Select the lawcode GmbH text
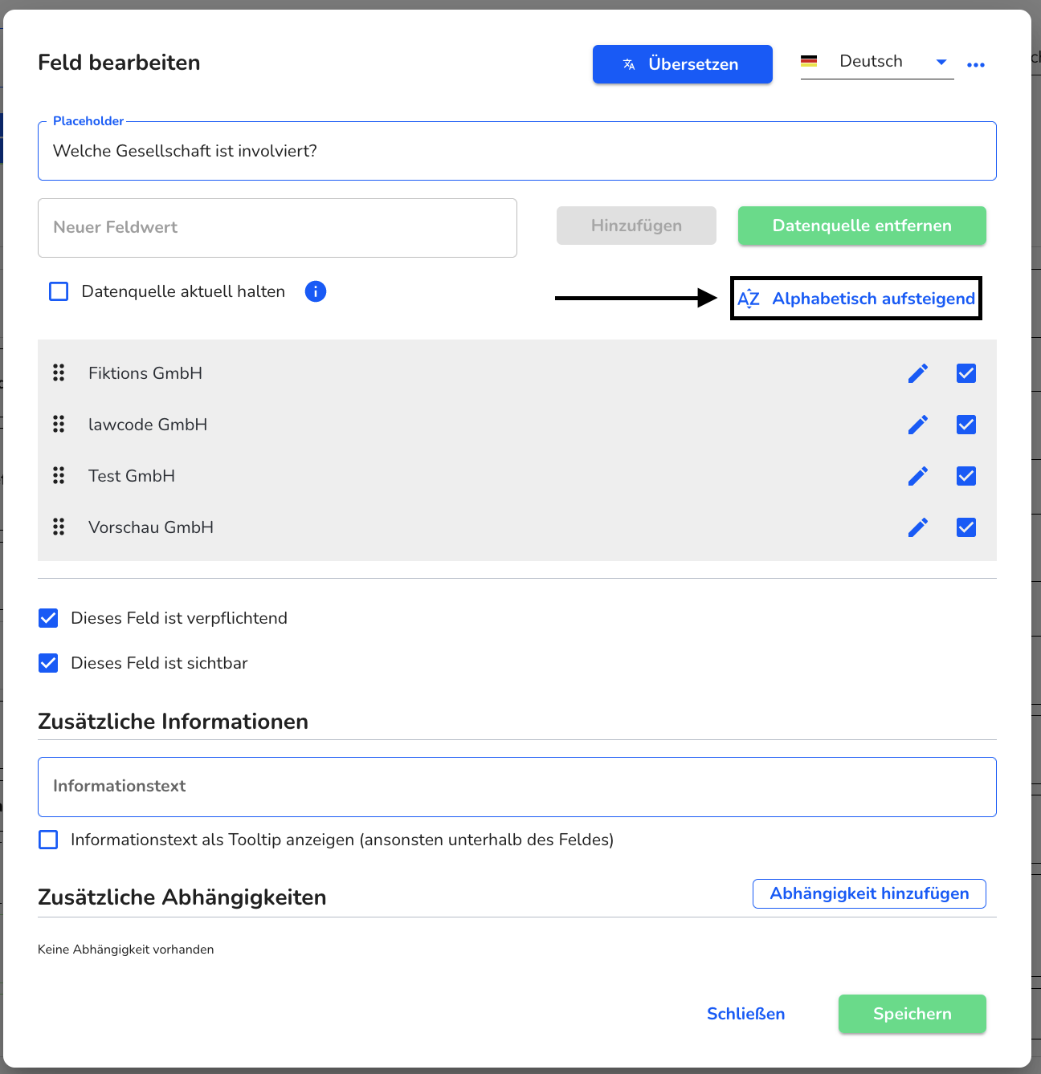The image size is (1041, 1074). 148,425
